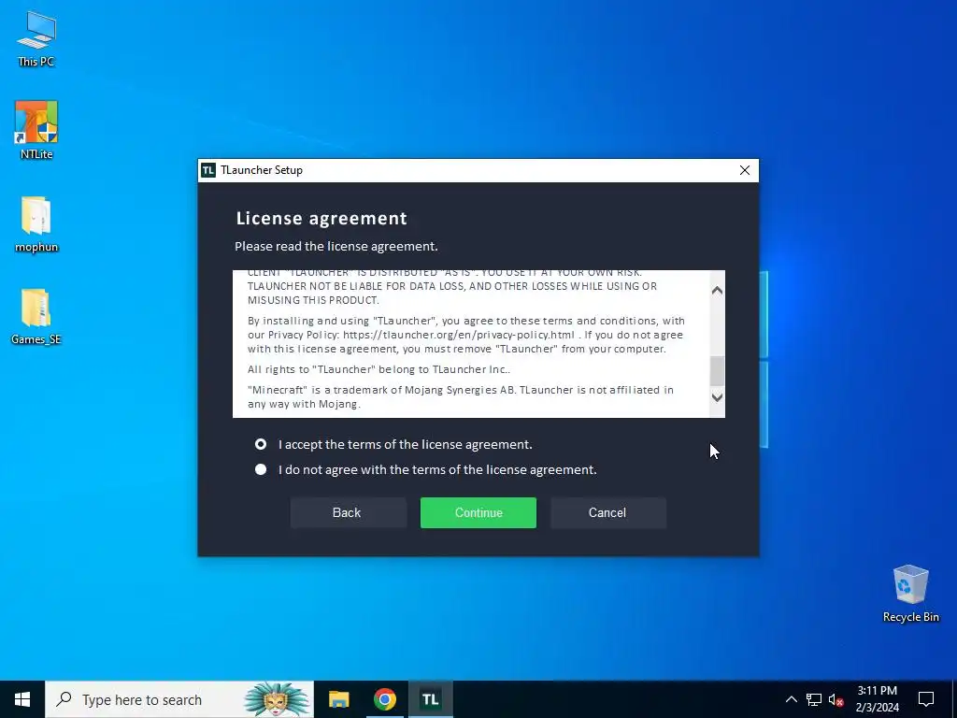Open File Explorer from the taskbar

click(x=338, y=699)
